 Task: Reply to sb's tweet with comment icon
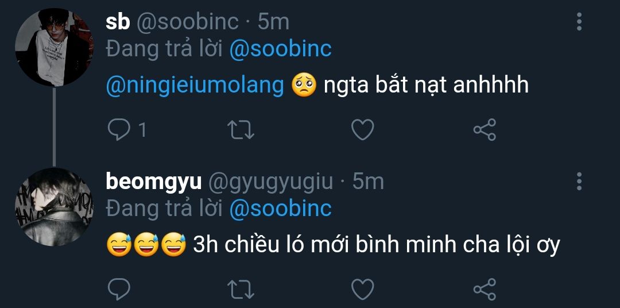pyautogui.click(x=119, y=130)
